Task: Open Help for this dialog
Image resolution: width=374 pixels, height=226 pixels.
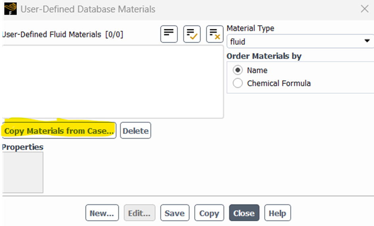Action: pyautogui.click(x=277, y=213)
